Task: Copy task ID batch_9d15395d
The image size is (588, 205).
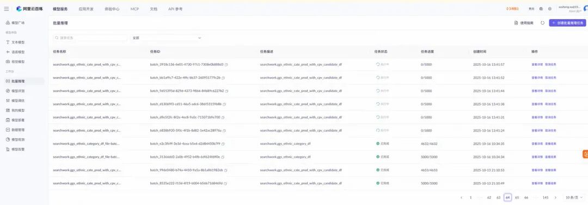Action: pyautogui.click(x=227, y=91)
